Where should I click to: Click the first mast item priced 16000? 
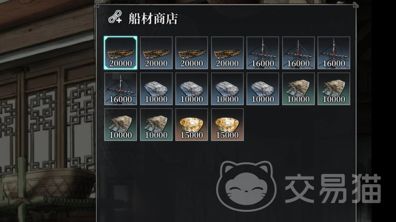pos(263,53)
